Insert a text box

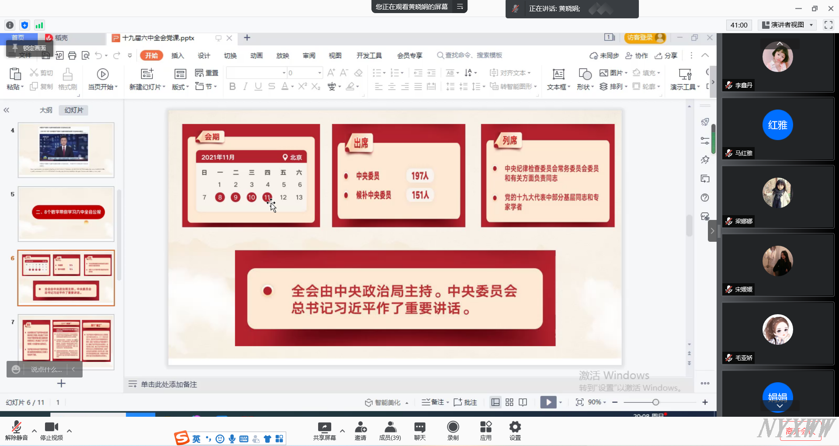point(558,74)
